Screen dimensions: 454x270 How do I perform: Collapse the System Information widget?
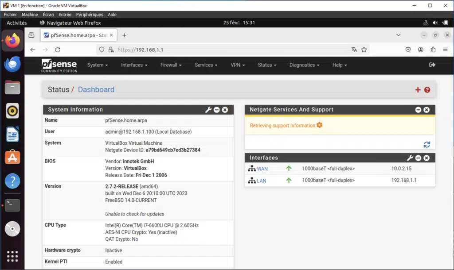217,109
